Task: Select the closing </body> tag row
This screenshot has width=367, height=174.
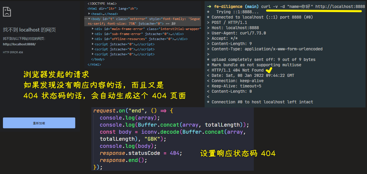Action: coord(98,59)
